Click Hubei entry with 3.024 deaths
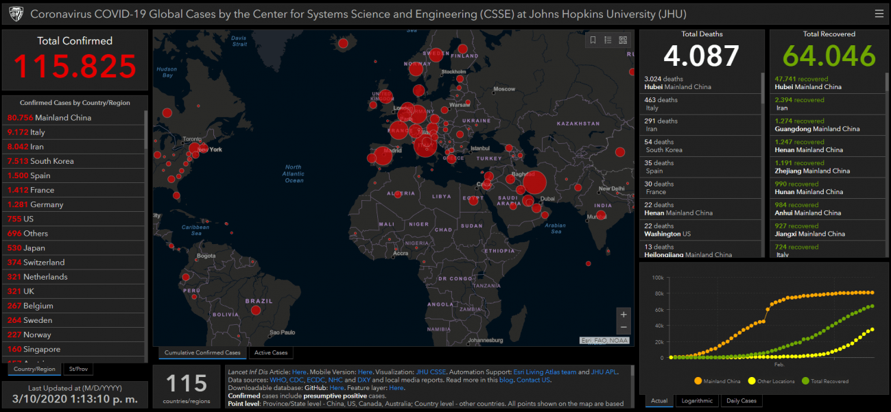Image resolution: width=891 pixels, height=412 pixels. pyautogui.click(x=701, y=83)
